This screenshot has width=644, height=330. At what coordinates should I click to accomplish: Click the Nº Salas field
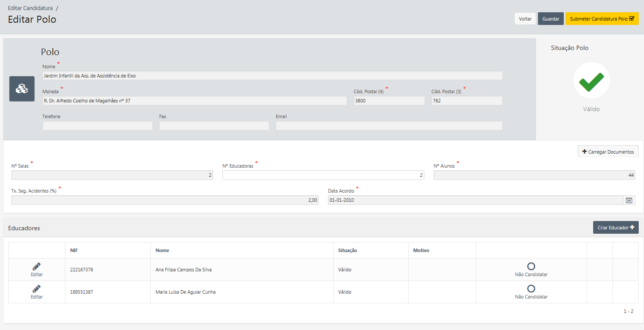(112, 175)
